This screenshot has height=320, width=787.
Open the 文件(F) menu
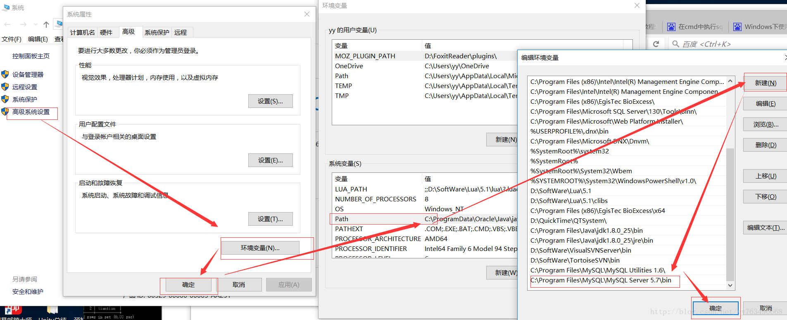(x=12, y=39)
